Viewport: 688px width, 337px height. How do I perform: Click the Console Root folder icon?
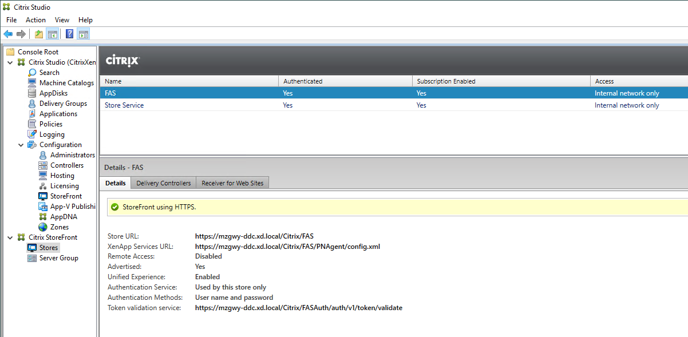coord(10,51)
